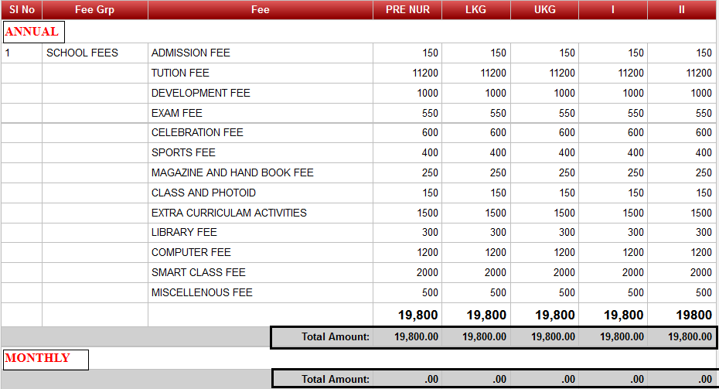
Task: Click the Sl No column header
Action: point(21,10)
